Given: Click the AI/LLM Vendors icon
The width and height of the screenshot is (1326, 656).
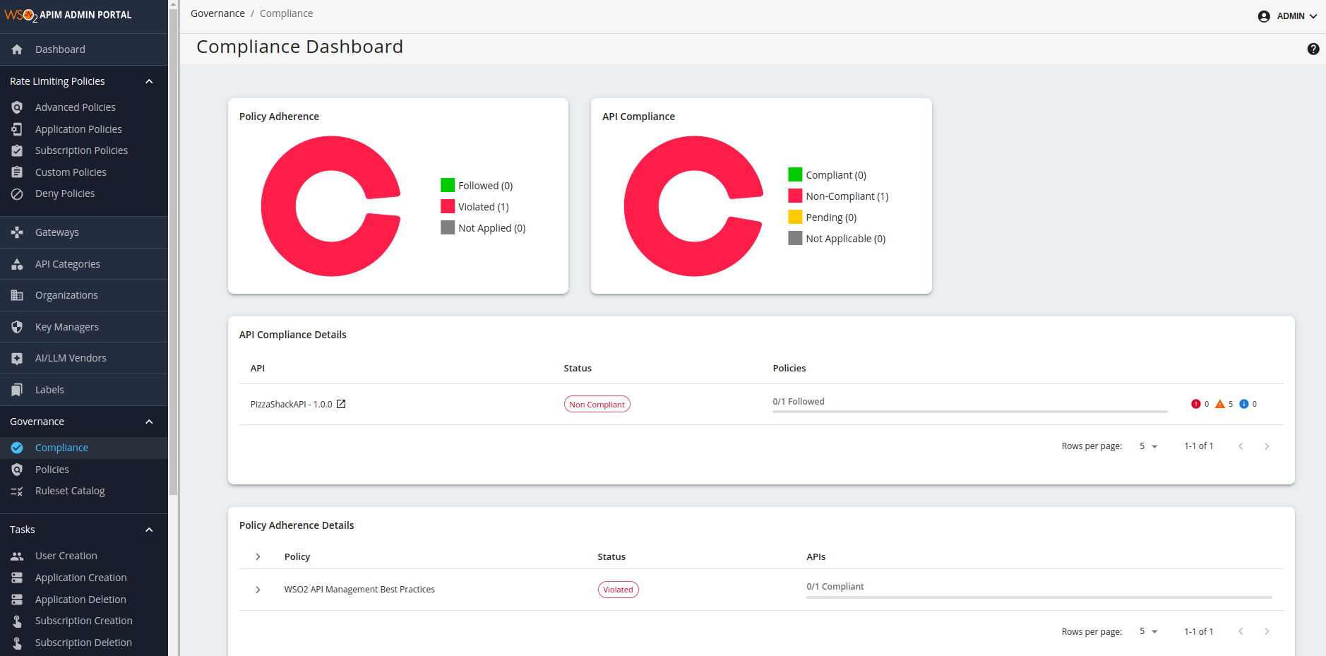Looking at the screenshot, I should 17,358.
